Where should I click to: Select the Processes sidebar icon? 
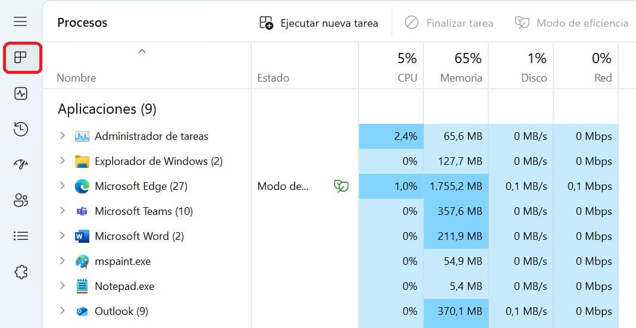pyautogui.click(x=21, y=58)
